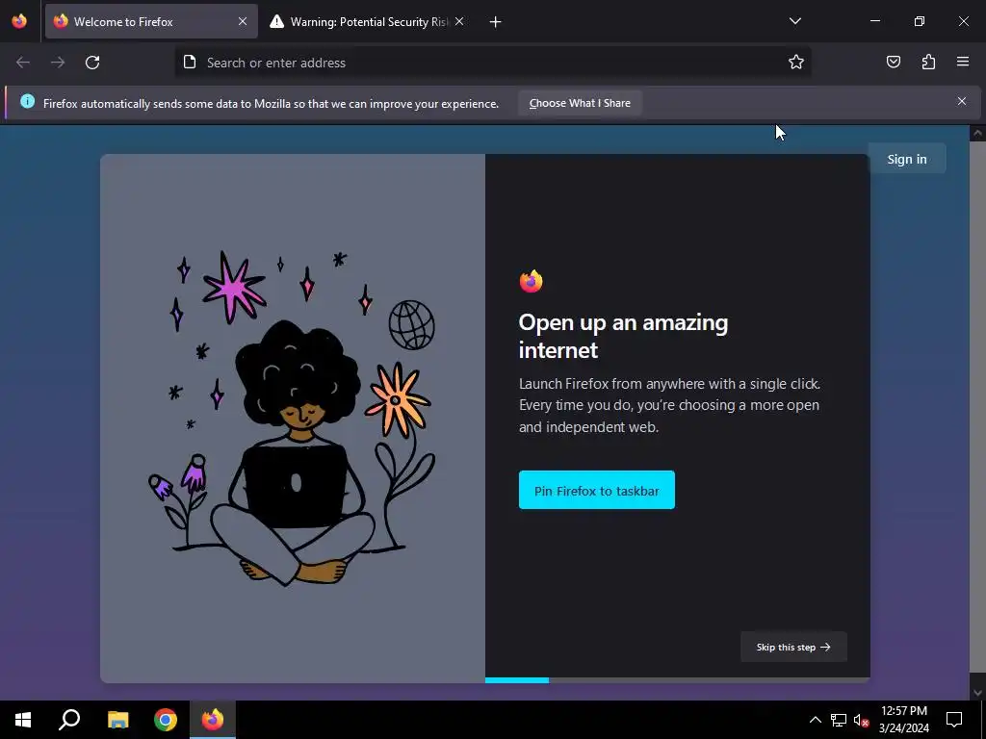Minimize the Firefox window
The width and height of the screenshot is (986, 739).
tap(875, 21)
